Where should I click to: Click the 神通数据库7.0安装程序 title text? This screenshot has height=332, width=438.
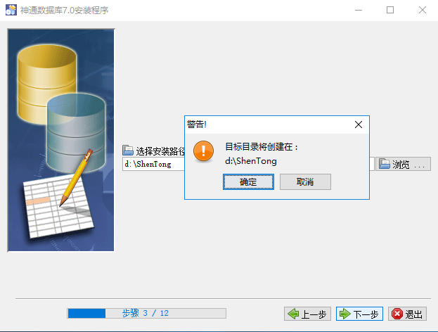coord(65,11)
